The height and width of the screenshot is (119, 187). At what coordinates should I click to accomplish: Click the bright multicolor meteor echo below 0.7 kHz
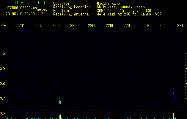coord(60,101)
